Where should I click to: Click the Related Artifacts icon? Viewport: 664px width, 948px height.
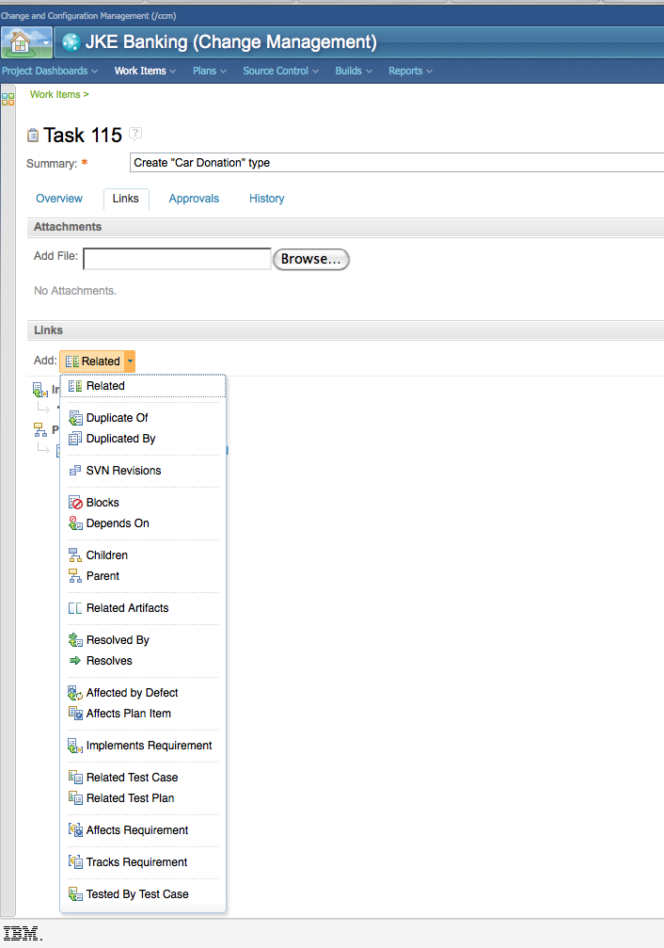pos(75,607)
